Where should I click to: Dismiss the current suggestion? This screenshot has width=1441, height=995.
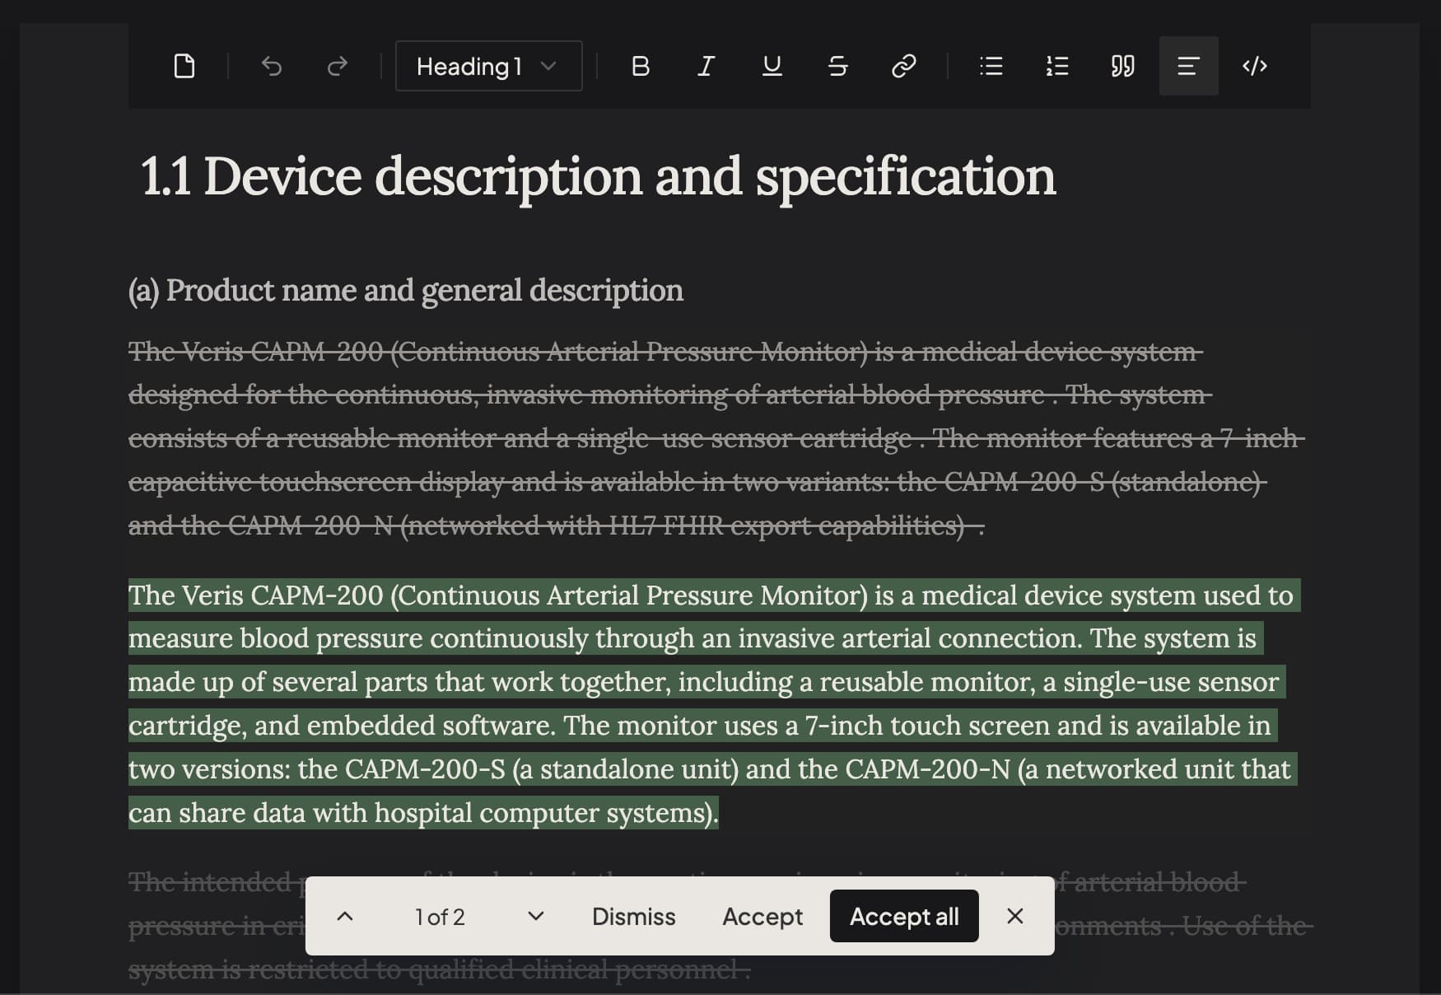(633, 916)
